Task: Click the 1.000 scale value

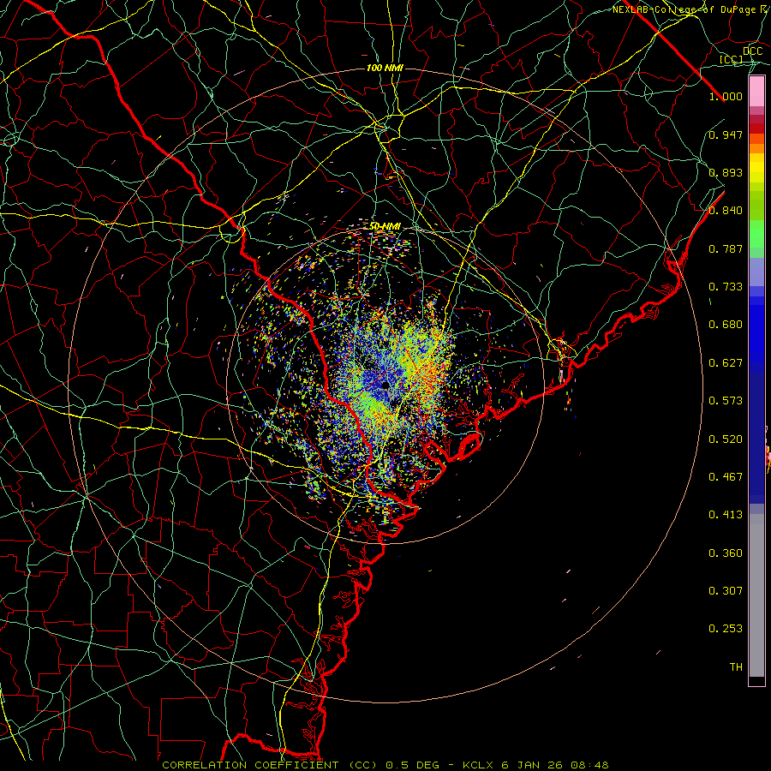Action: click(726, 96)
